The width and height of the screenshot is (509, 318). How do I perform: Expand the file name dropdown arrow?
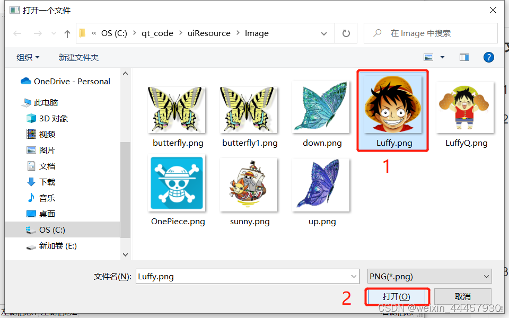coord(354,277)
